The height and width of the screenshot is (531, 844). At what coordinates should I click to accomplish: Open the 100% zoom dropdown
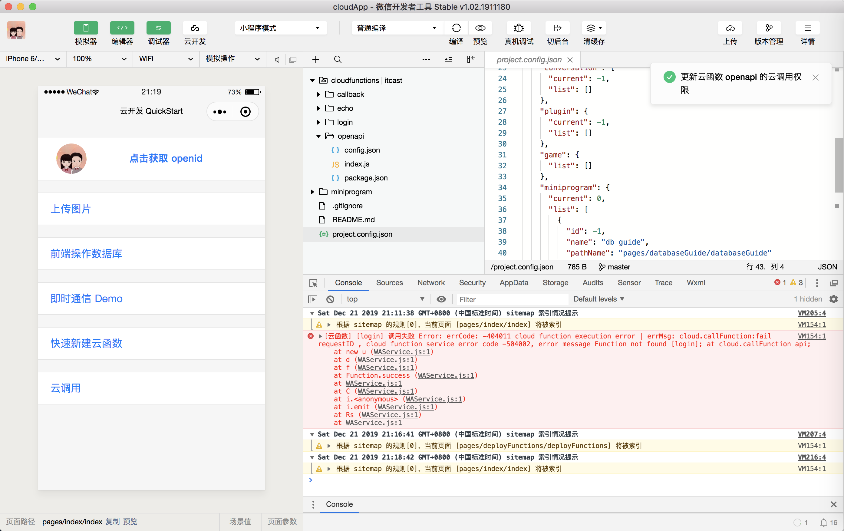pyautogui.click(x=99, y=59)
